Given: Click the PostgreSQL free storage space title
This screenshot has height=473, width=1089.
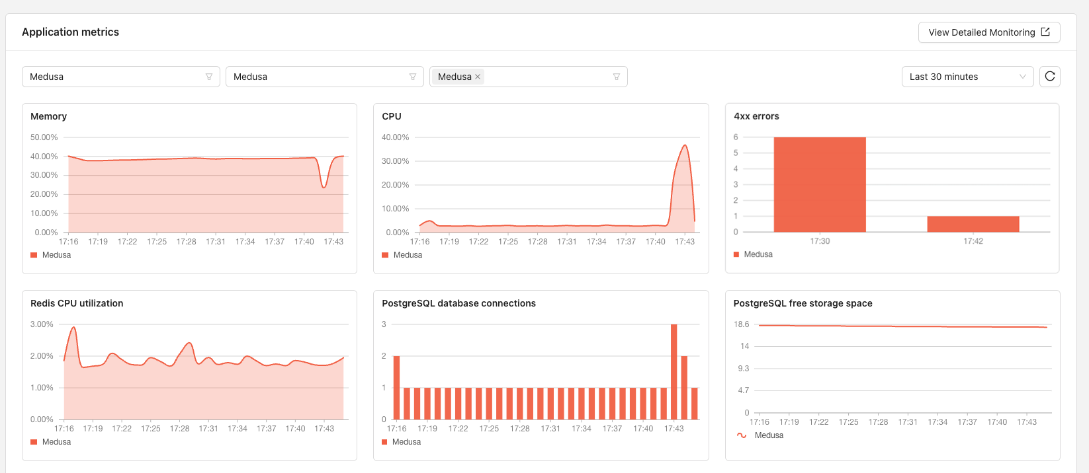Looking at the screenshot, I should pyautogui.click(x=803, y=303).
